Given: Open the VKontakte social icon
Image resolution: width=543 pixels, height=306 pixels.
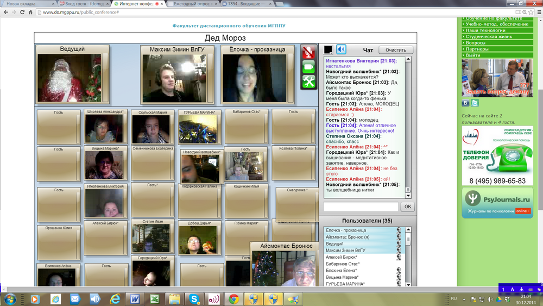Looking at the screenshot, I should pyautogui.click(x=465, y=103).
